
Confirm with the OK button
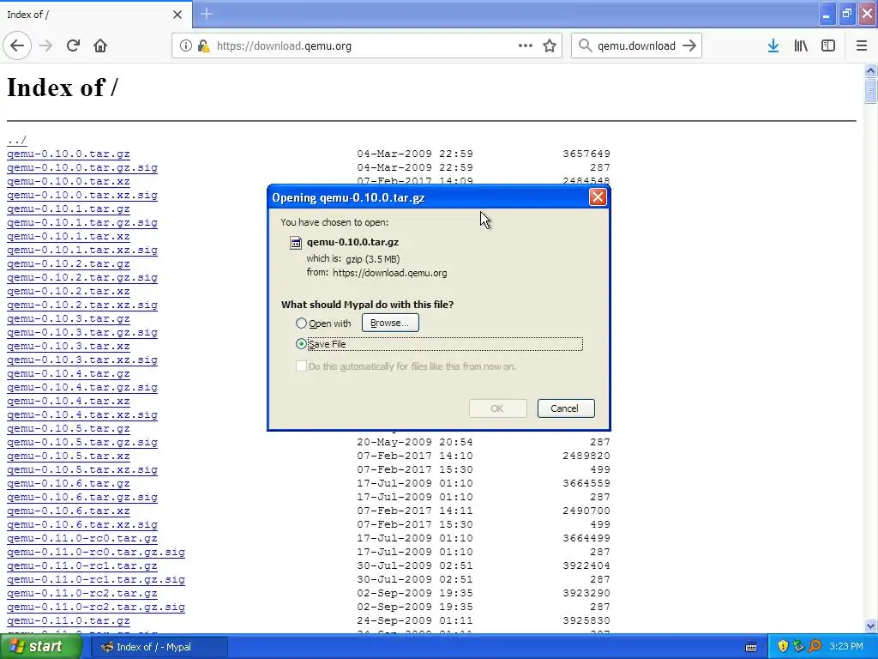[x=497, y=408]
